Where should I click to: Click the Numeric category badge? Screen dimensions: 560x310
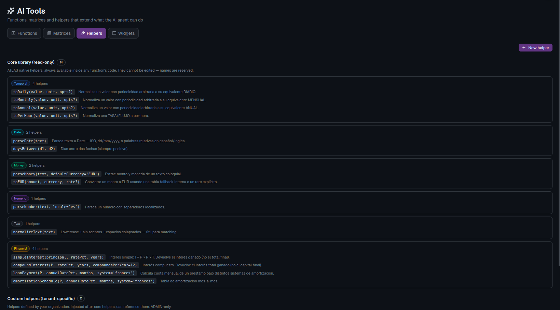pyautogui.click(x=20, y=198)
